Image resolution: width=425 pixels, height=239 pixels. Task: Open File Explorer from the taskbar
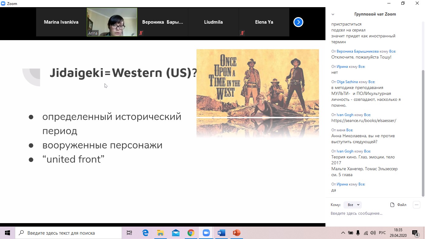click(x=160, y=233)
